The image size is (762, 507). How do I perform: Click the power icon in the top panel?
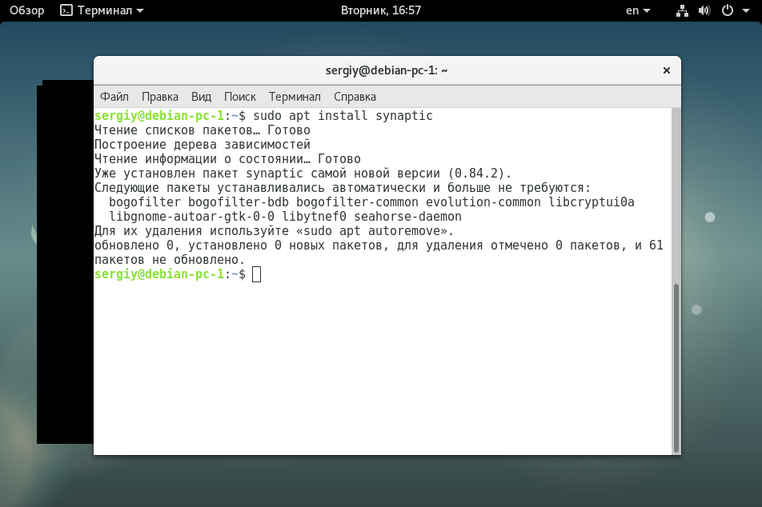727,10
